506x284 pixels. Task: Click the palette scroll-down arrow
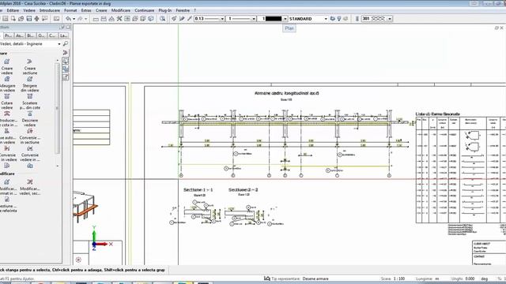tap(58, 166)
